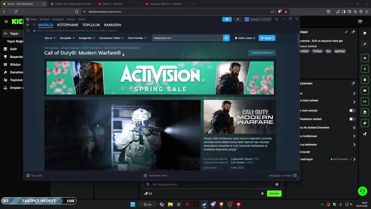Click the wrench icon in Kick sidebar
Image resolution: width=371 pixels, height=209 pixels.
coord(365,123)
